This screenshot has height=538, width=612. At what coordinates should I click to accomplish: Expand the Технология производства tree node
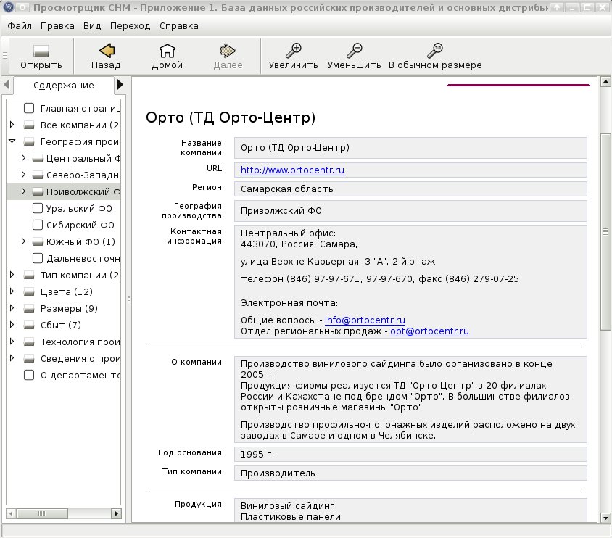coord(12,342)
